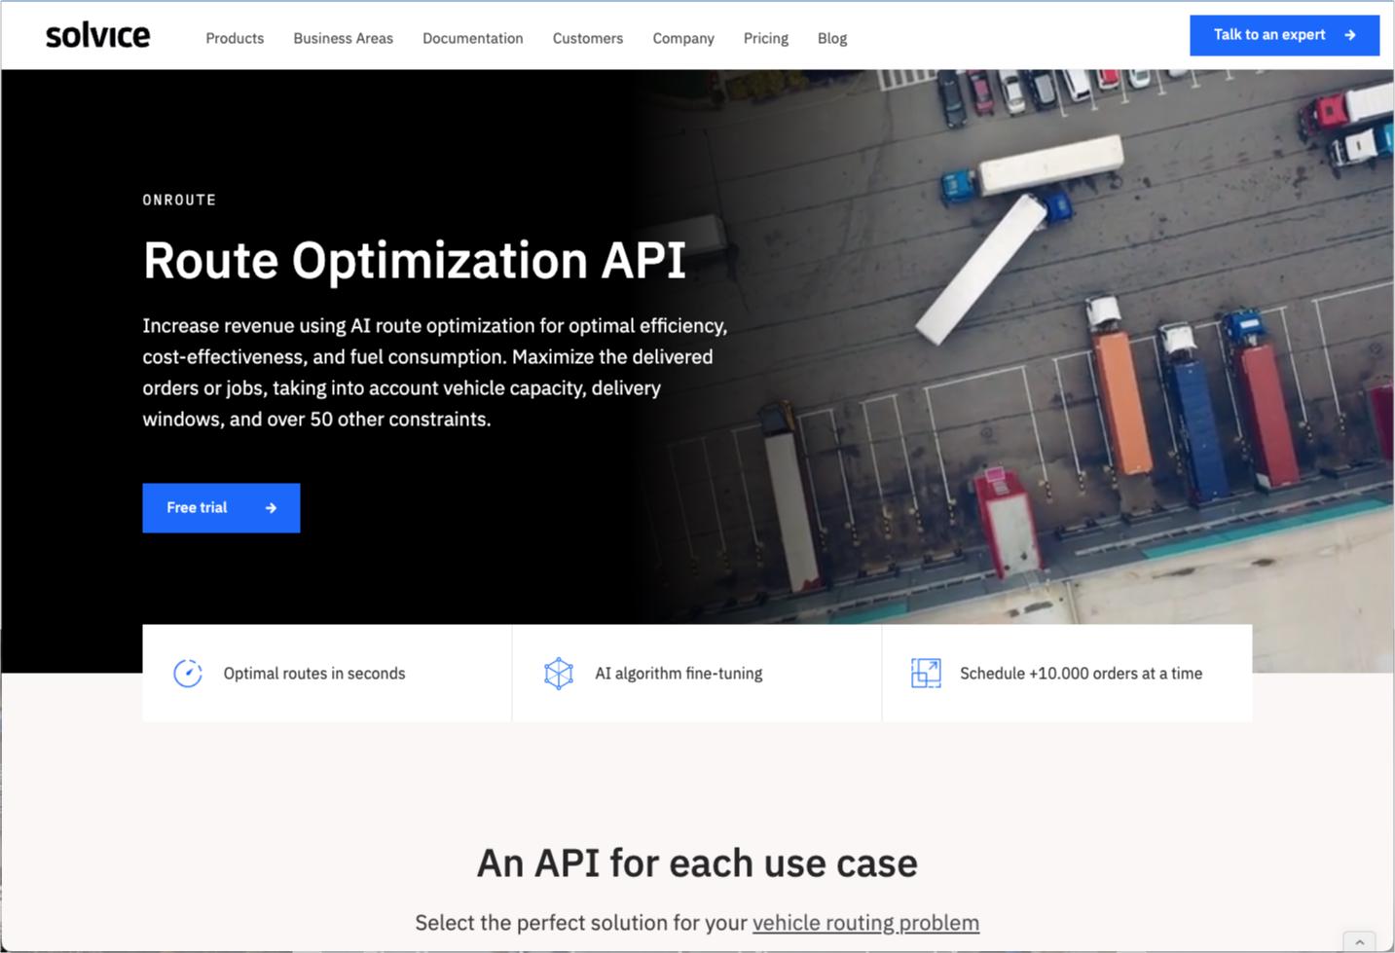Navigate to the Pricing page
Image resolution: width=1395 pixels, height=953 pixels.
pyautogui.click(x=765, y=39)
